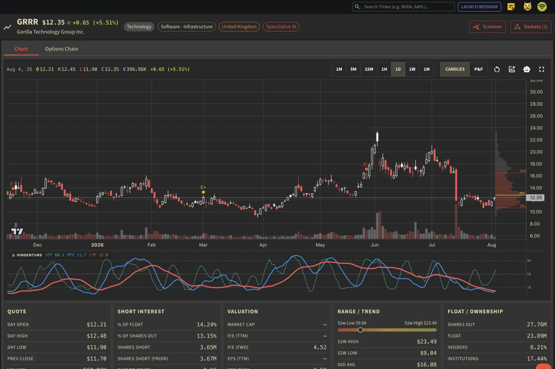Add an indicator via chart-plus icon
This screenshot has height=369, width=555.
coord(512,69)
